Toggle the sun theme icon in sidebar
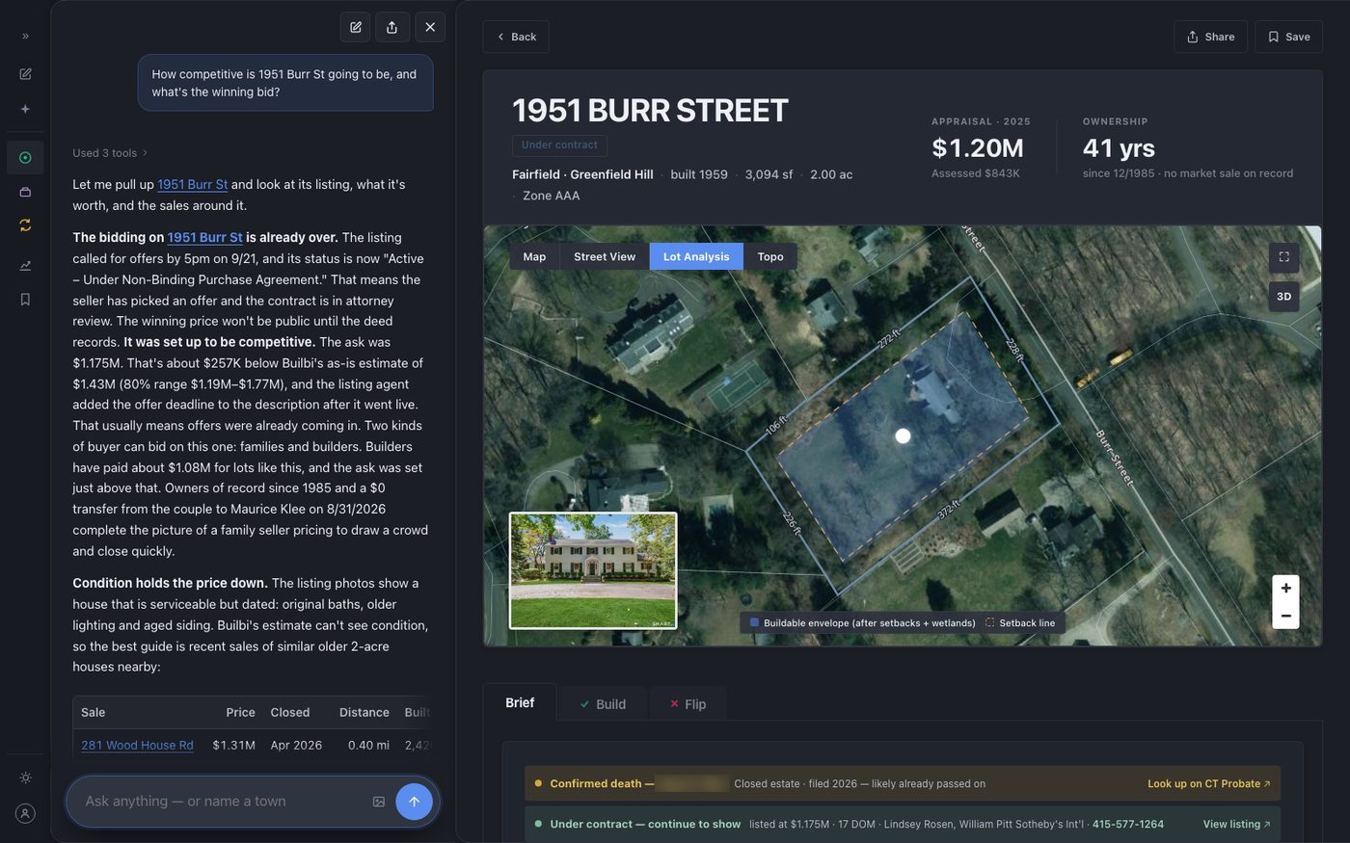This screenshot has height=843, width=1350. click(x=25, y=777)
